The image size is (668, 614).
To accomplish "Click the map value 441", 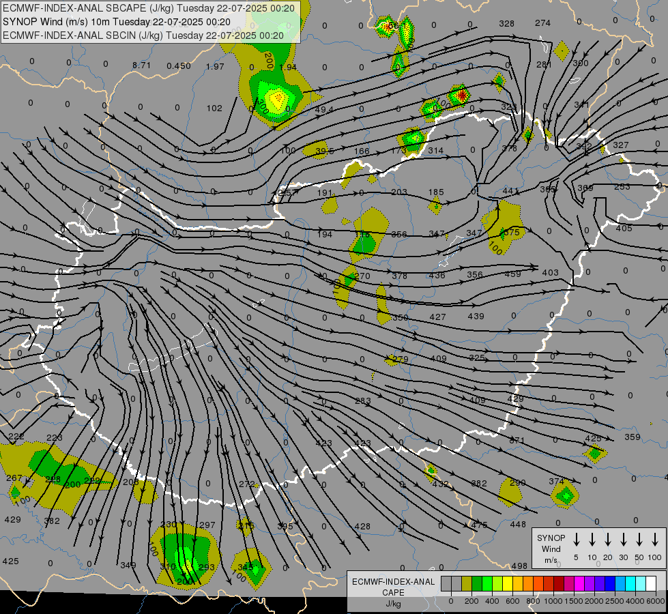I will 511,191.
